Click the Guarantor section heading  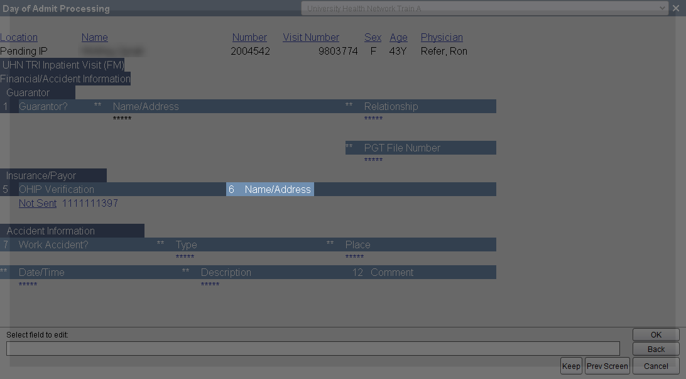pos(28,93)
